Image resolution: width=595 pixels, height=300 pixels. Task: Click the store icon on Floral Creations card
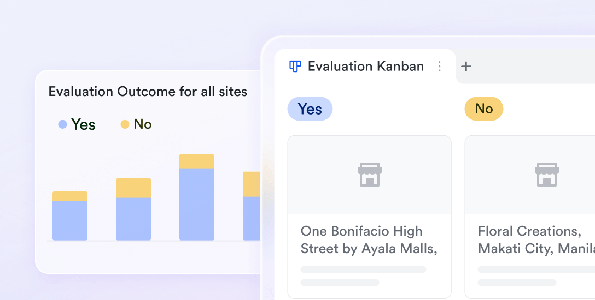coord(547,175)
